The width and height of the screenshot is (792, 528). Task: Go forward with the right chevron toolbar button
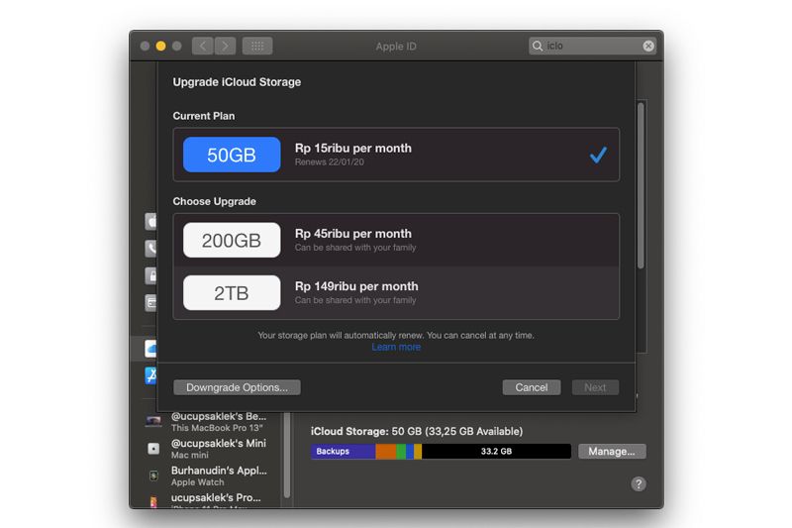(226, 46)
